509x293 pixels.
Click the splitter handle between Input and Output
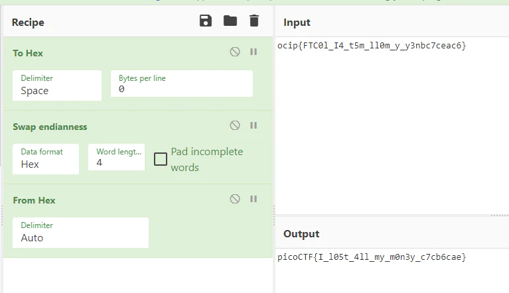[500, 215]
